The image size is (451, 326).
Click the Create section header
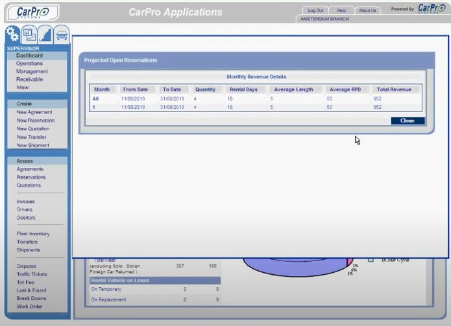point(38,104)
